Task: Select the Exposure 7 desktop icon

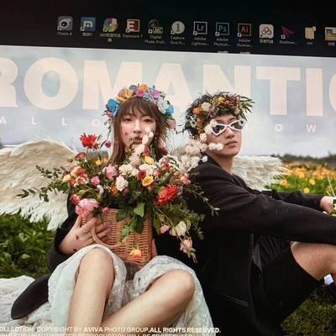Action: click(x=133, y=26)
